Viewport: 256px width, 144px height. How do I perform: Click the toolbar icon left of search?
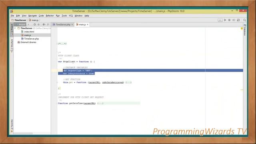coord(238,20)
